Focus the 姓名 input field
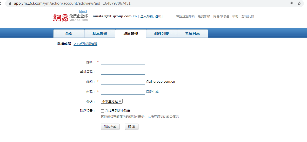The height and width of the screenshot is (142, 307). [123, 62]
